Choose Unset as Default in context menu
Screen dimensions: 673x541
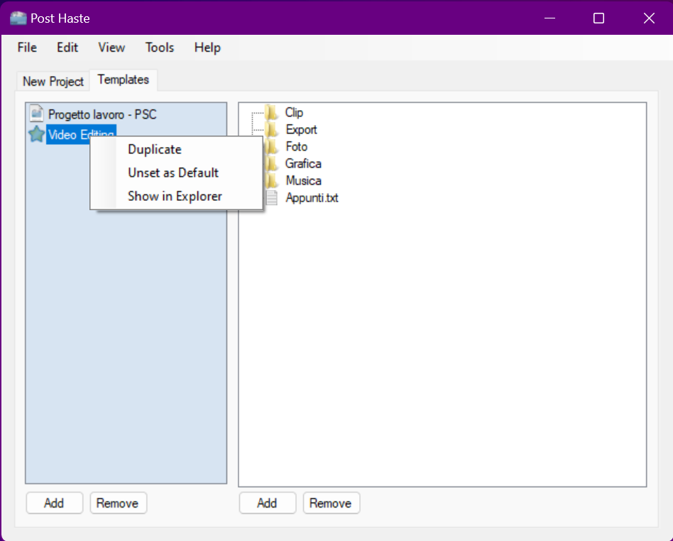(176, 173)
